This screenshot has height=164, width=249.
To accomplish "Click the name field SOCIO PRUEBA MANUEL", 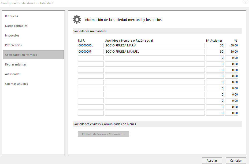I will point(155,52).
